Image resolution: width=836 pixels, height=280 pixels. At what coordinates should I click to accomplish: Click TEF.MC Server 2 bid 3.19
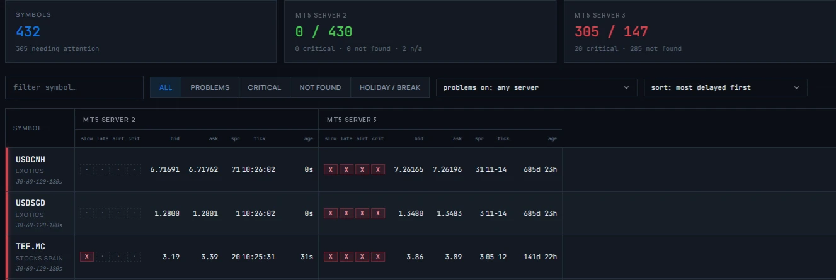point(171,257)
